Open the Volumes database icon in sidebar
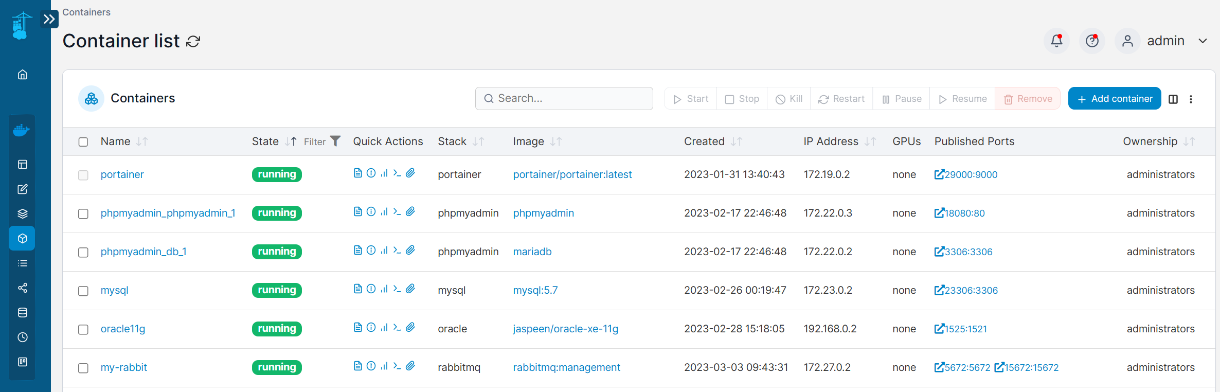1220x392 pixels. 22,313
